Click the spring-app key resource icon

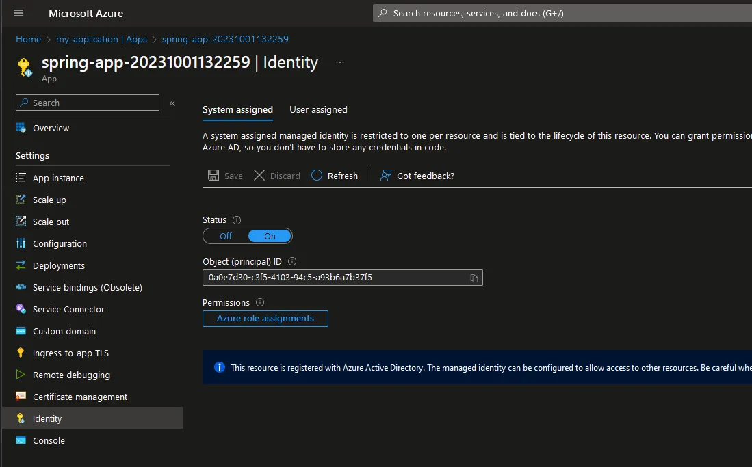(x=25, y=67)
